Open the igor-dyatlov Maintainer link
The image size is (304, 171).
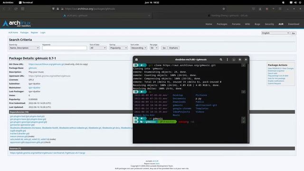34,87
